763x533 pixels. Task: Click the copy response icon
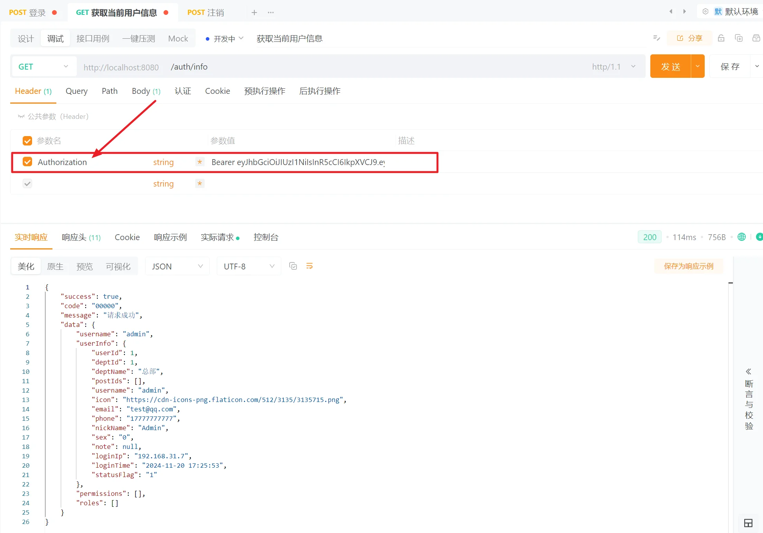click(293, 266)
